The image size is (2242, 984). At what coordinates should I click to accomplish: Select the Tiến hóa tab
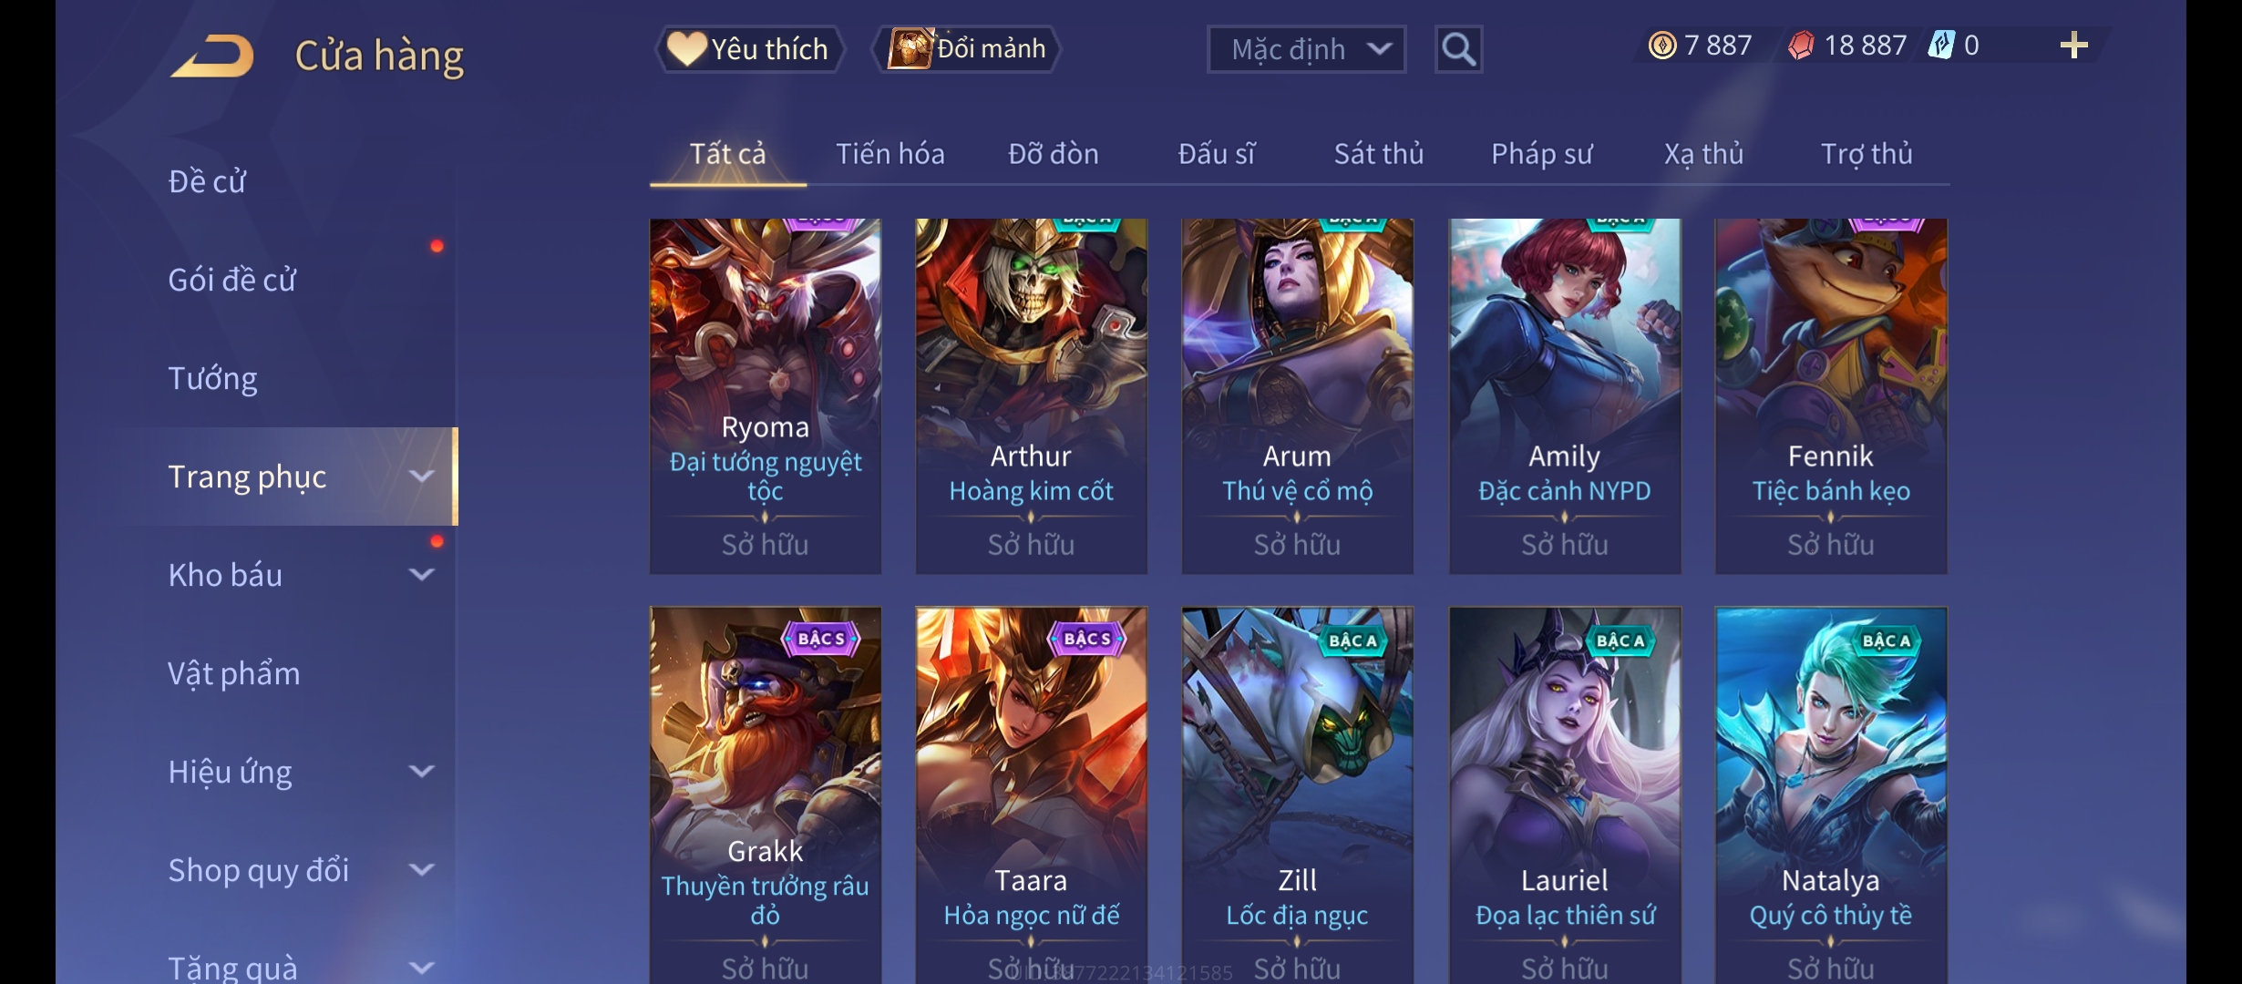click(890, 154)
